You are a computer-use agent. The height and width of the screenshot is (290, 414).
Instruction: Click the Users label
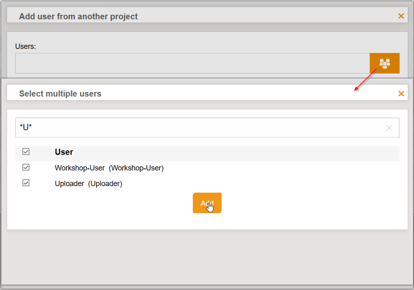point(26,46)
